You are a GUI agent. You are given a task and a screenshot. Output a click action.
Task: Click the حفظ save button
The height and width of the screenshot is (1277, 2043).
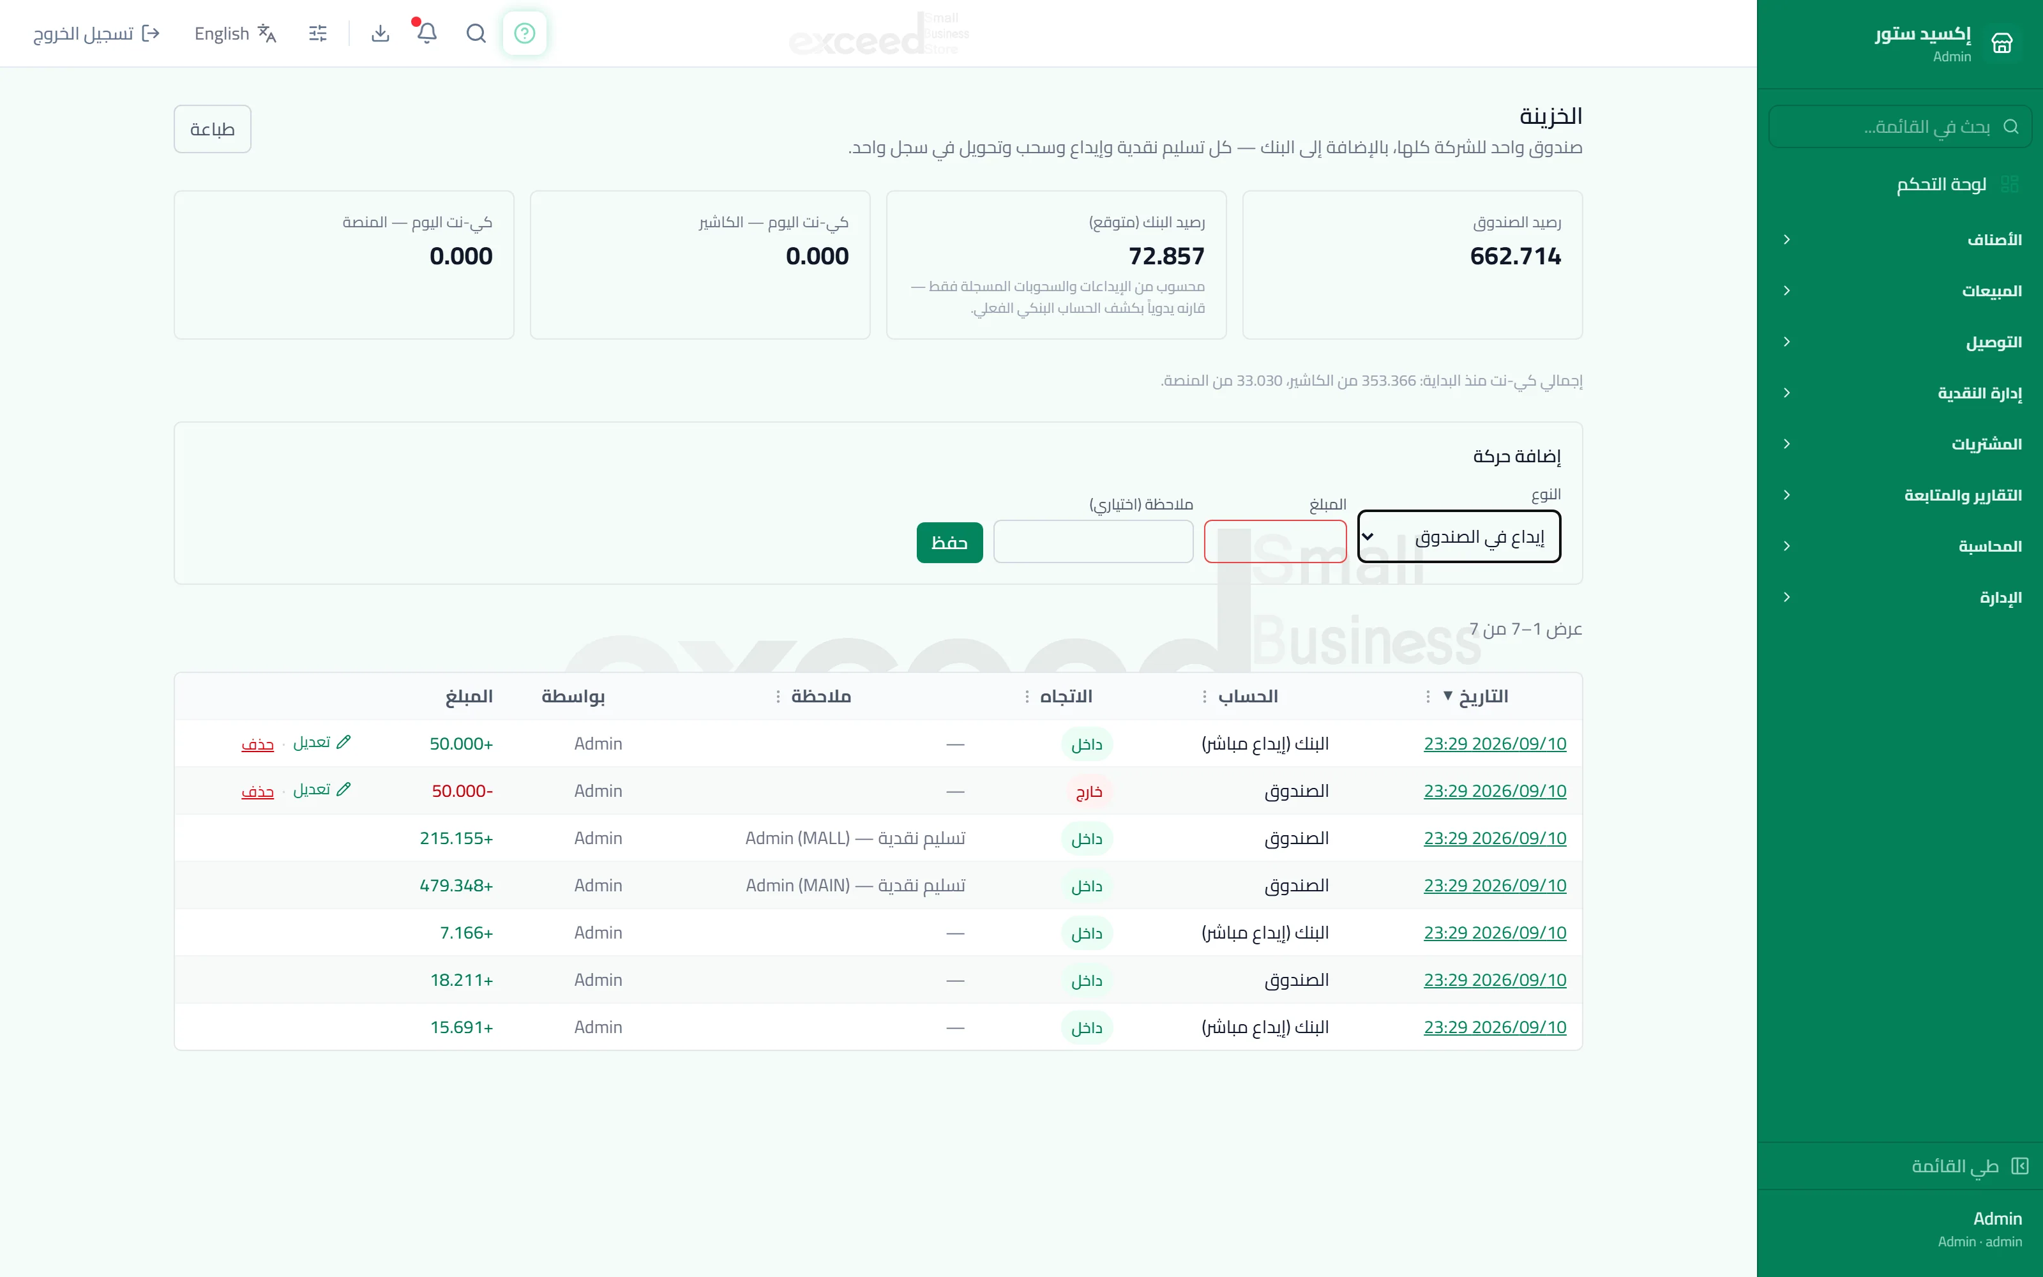[x=950, y=542]
